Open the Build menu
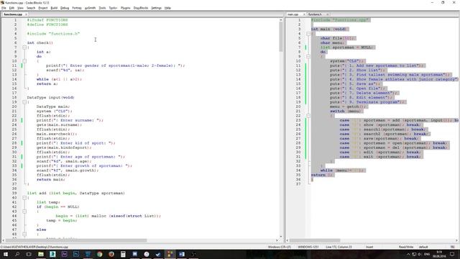 pyautogui.click(x=54, y=8)
